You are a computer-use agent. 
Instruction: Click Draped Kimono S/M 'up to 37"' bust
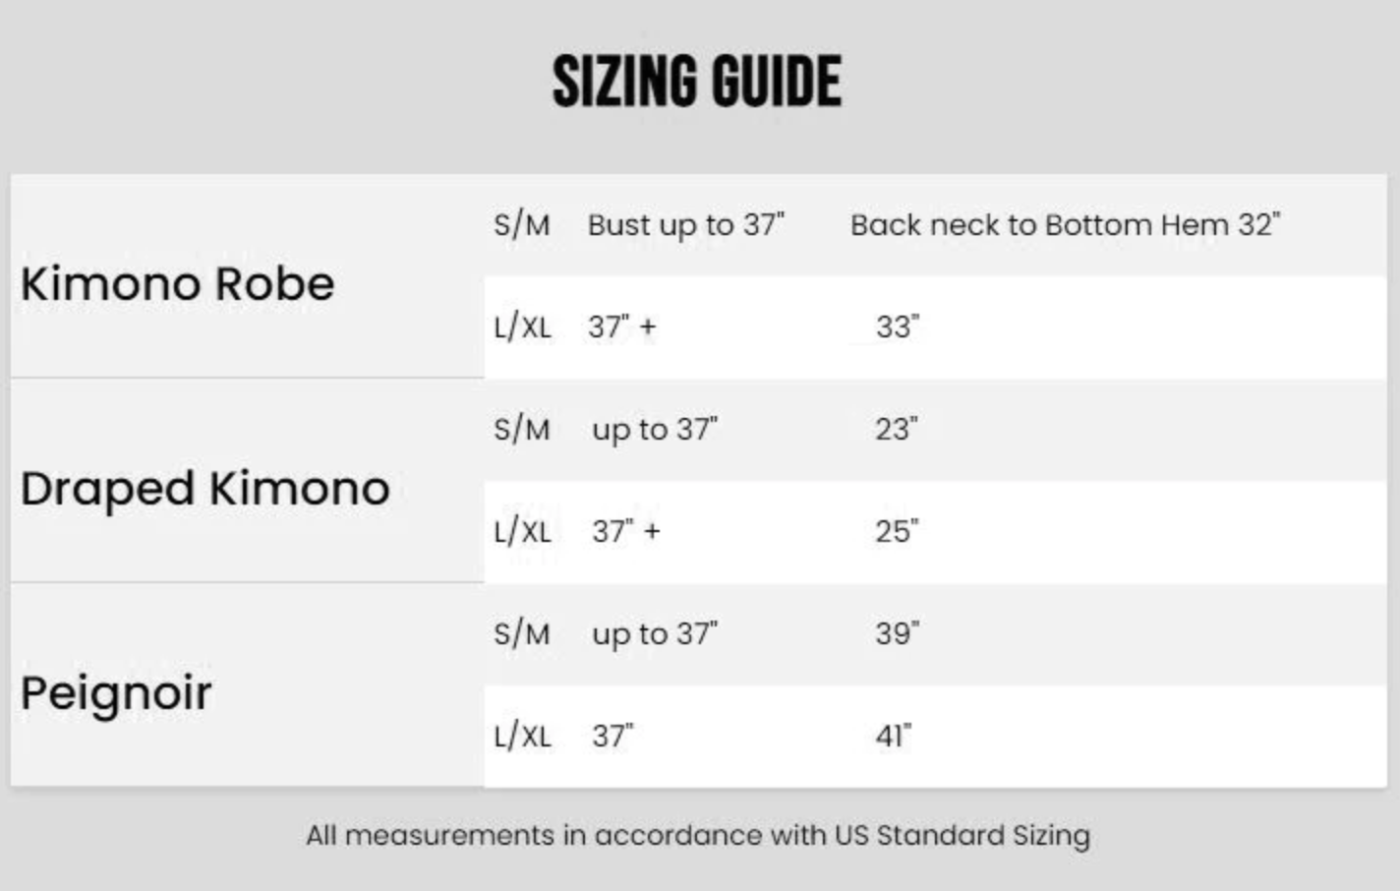tap(655, 430)
